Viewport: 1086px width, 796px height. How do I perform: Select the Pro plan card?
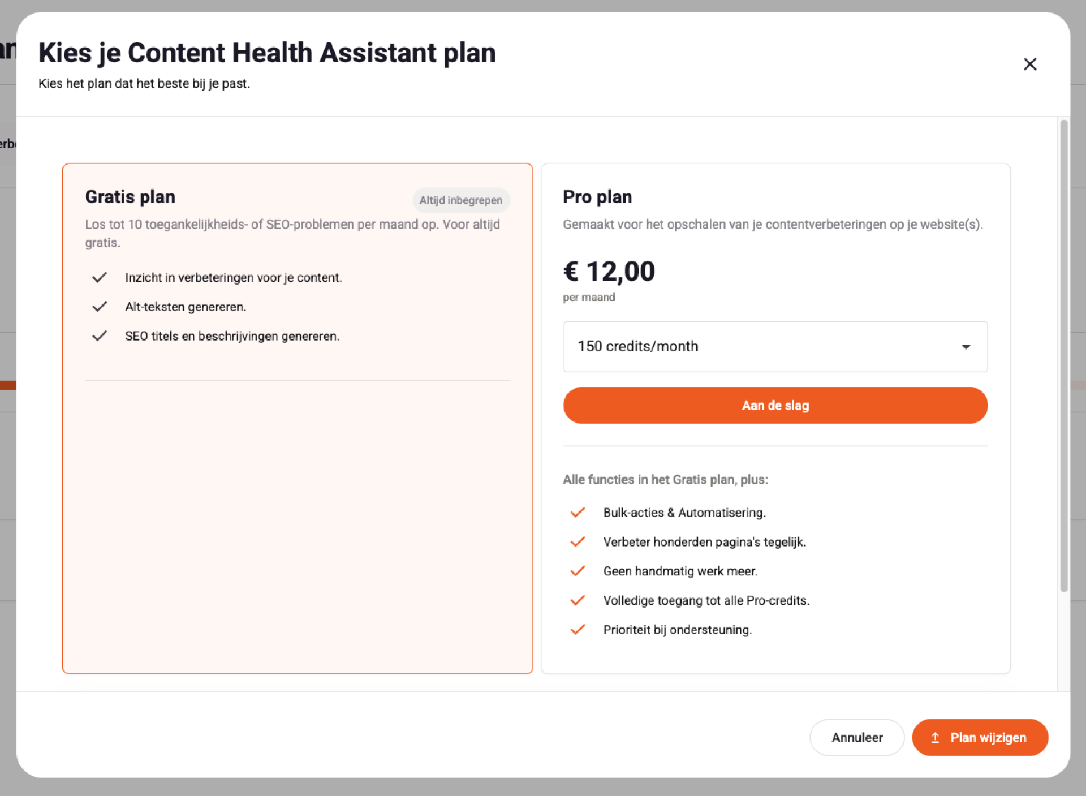click(x=775, y=419)
